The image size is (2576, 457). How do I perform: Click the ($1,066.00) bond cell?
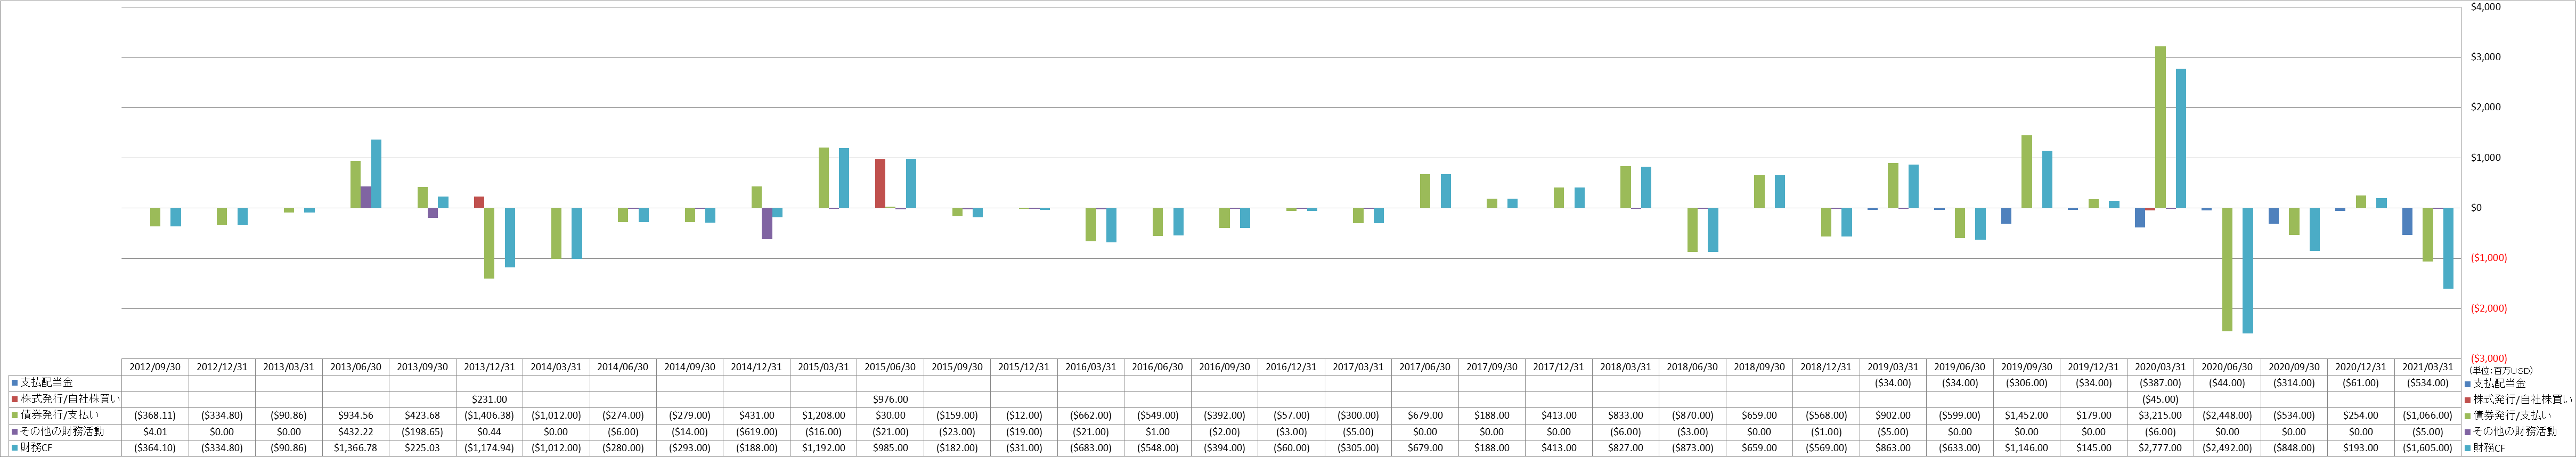pyautogui.click(x=2427, y=415)
